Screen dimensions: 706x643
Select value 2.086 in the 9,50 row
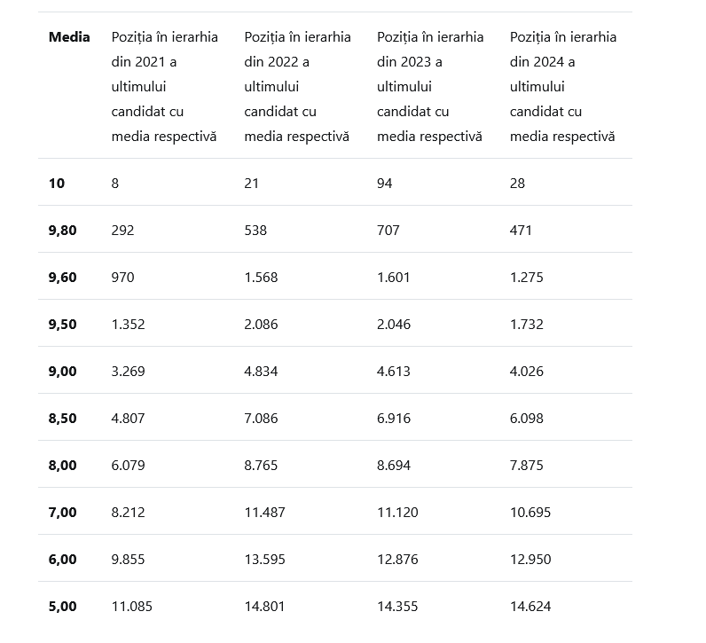pyautogui.click(x=261, y=325)
